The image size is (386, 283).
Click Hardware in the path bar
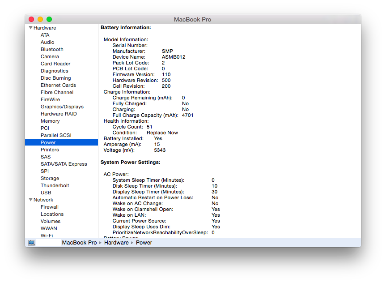pos(116,243)
